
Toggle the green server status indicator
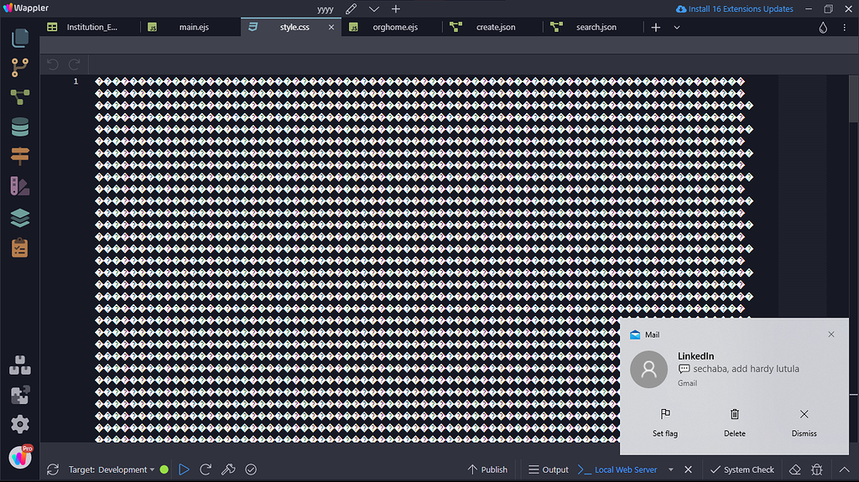tap(164, 469)
